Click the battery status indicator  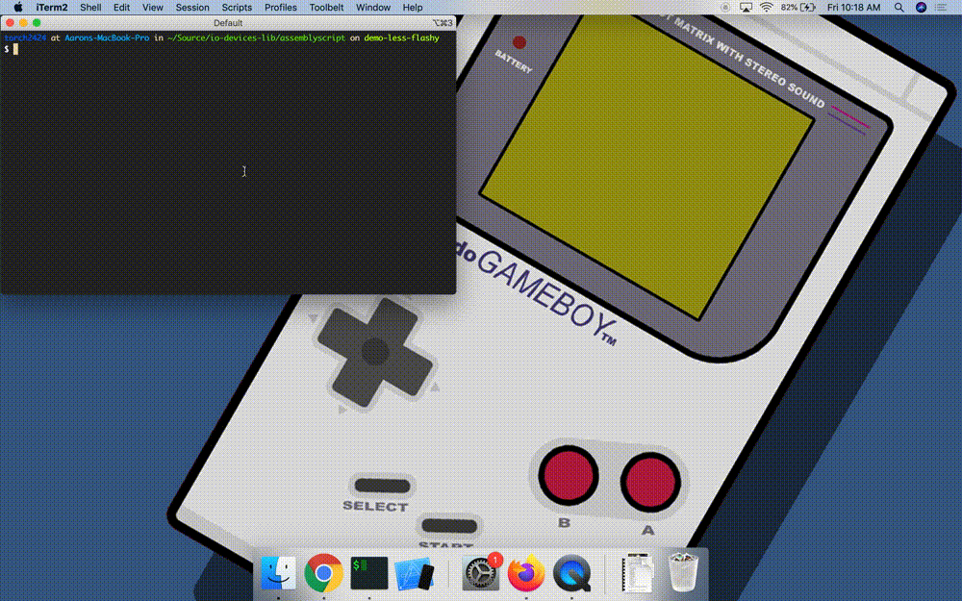(798, 8)
